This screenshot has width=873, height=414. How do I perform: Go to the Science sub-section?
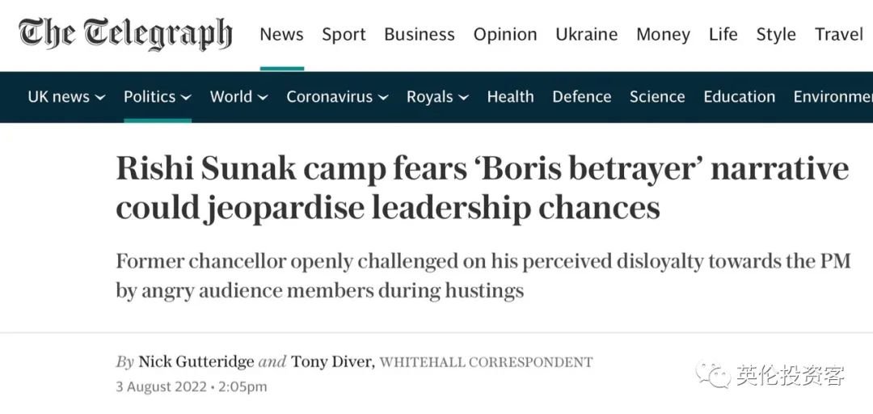657,97
